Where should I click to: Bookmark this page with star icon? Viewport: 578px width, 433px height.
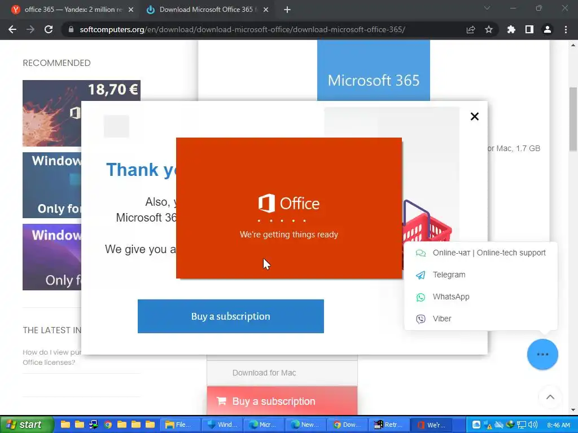click(489, 29)
